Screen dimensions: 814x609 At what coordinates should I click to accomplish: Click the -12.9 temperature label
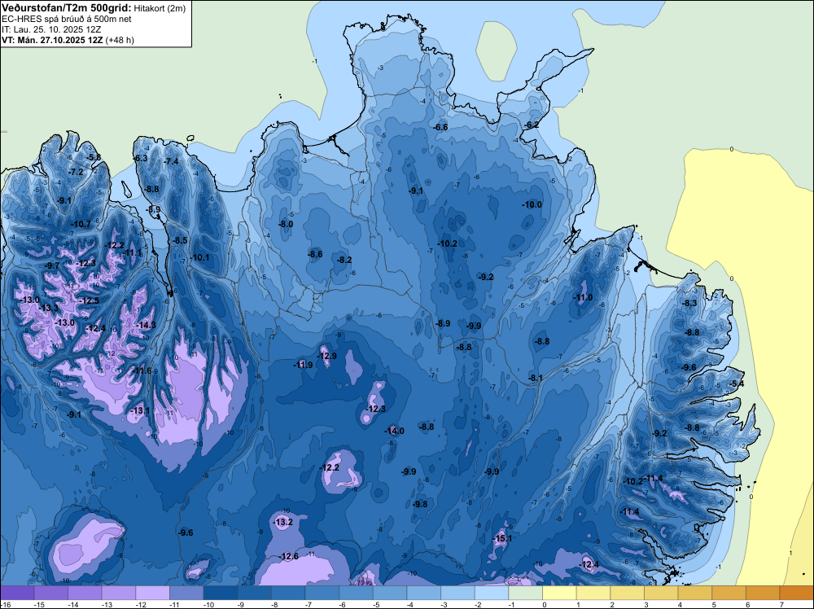(327, 356)
